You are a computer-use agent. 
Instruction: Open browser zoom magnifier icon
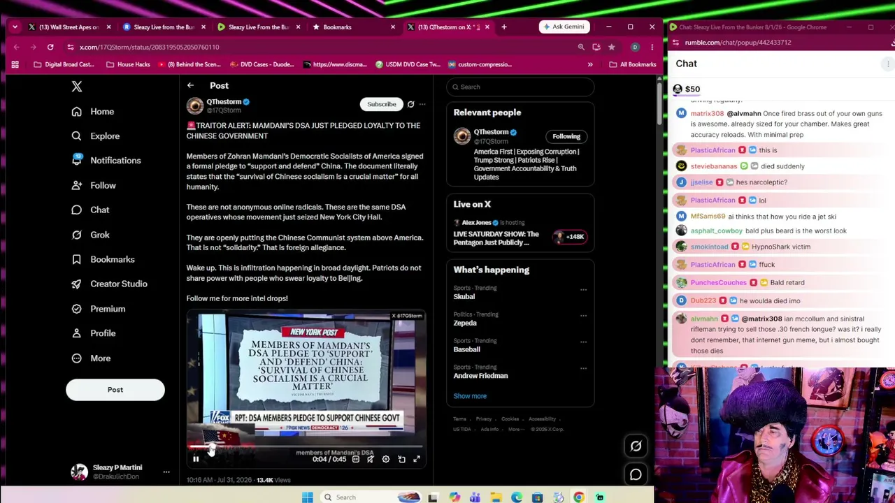pos(581,47)
